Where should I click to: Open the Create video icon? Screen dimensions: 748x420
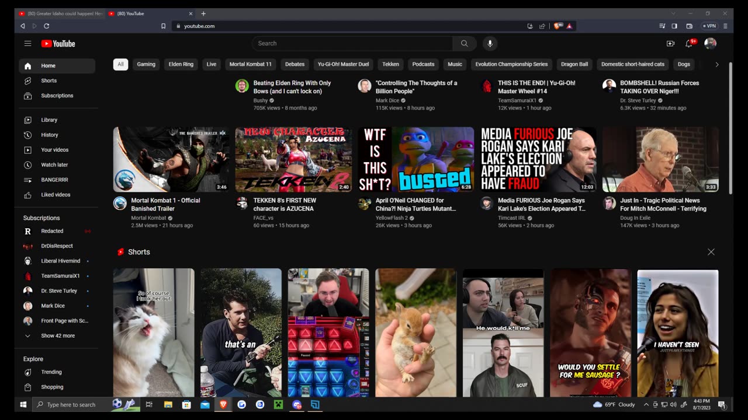[670, 43]
